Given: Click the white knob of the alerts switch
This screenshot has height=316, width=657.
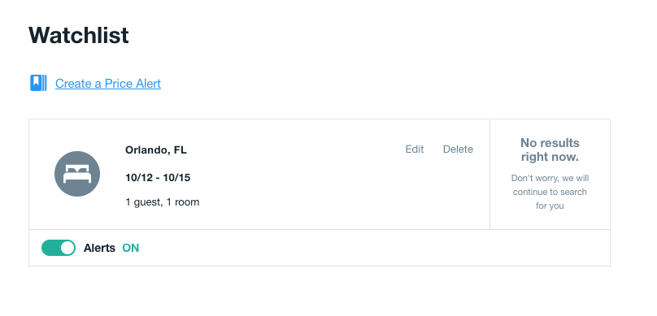Looking at the screenshot, I should (x=67, y=248).
